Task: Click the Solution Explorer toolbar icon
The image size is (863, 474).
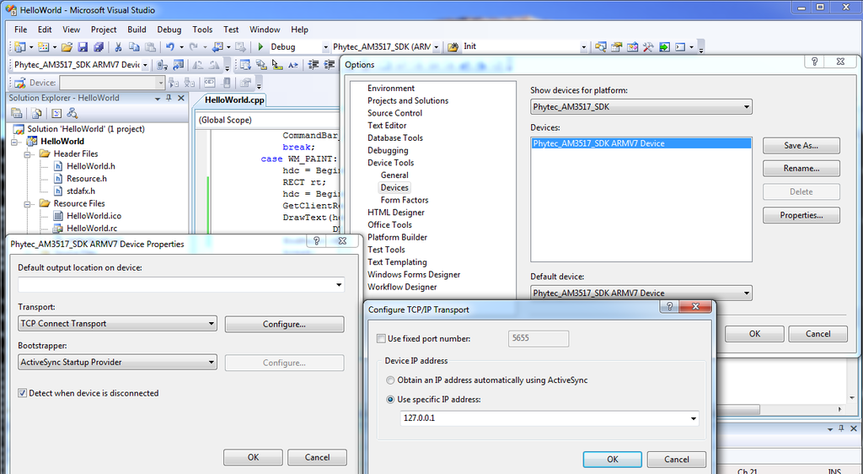Action: coord(601,47)
